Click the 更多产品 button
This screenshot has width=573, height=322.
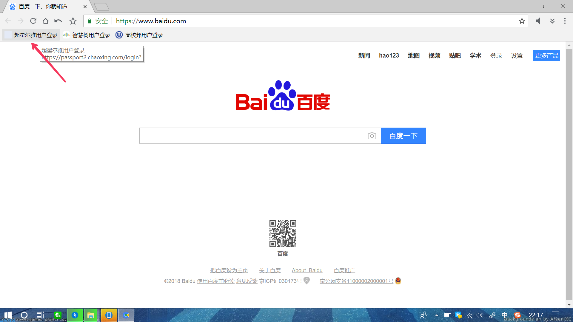click(x=547, y=55)
